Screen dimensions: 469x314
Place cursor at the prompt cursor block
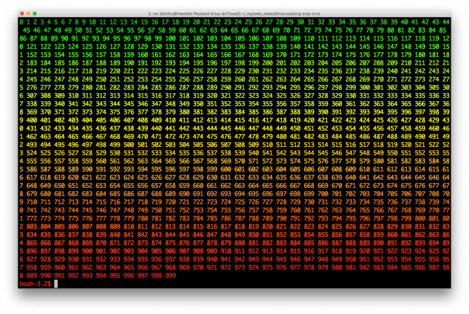pos(56,284)
